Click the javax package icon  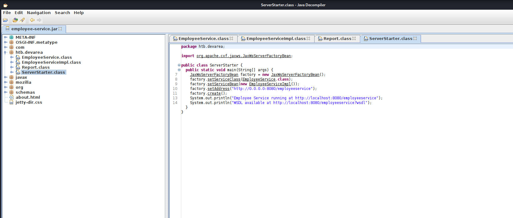pos(12,77)
